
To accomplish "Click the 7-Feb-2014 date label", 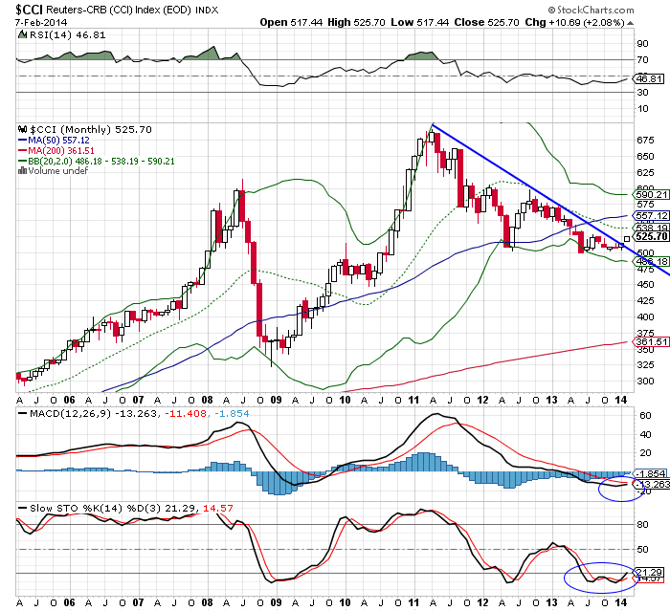I will click(41, 22).
